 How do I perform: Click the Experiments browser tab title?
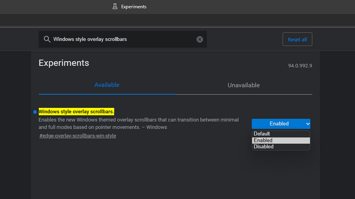point(134,7)
